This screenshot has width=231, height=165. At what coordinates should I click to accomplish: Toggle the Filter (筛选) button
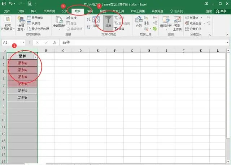[x=108, y=22]
